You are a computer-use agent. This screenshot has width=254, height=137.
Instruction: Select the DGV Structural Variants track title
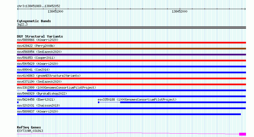pyautogui.click(x=40, y=36)
